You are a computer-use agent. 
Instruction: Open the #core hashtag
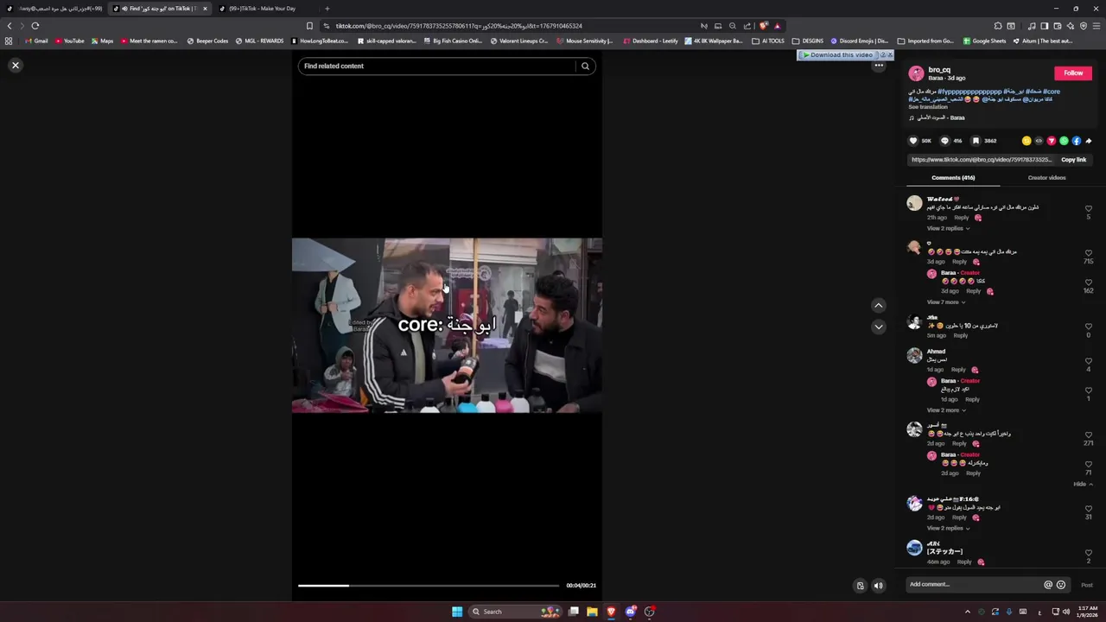(1052, 92)
